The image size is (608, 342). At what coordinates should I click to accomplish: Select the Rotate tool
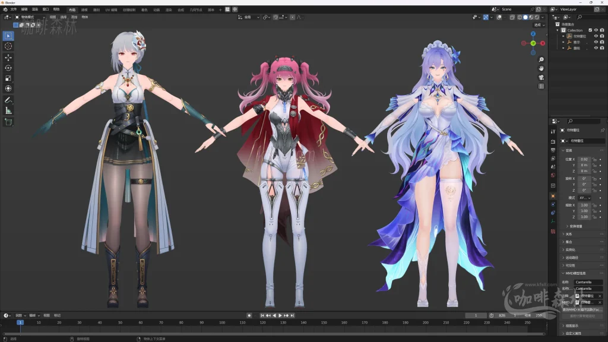(x=8, y=68)
